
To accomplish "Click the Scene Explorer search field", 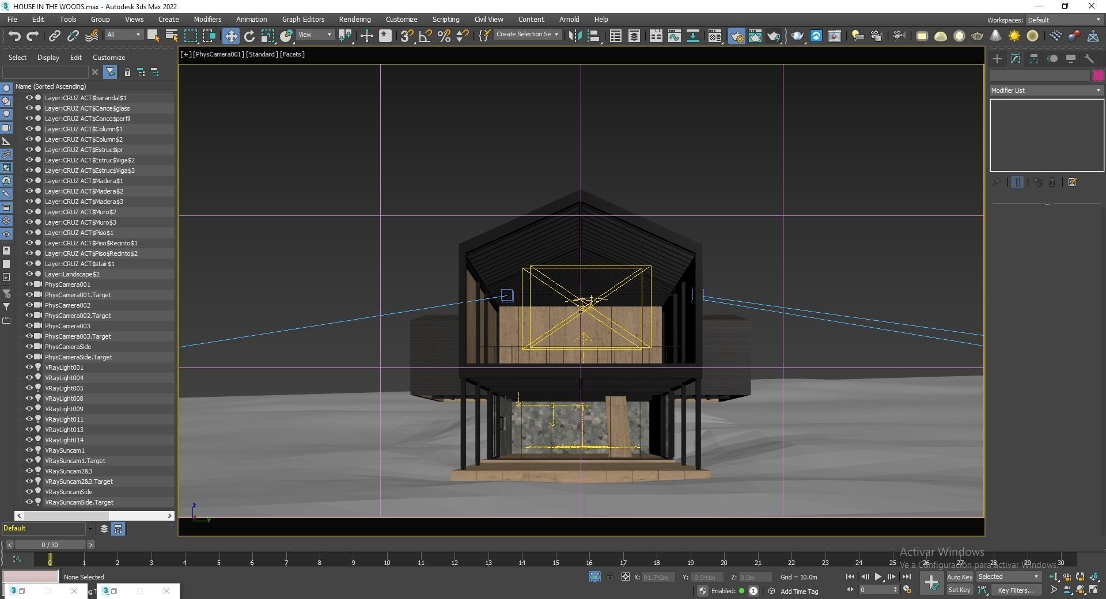I will [46, 72].
